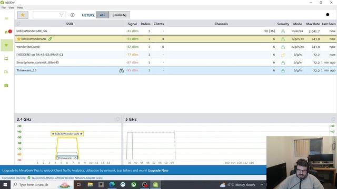Open the Help menu
The width and height of the screenshot is (337, 189).
click(x=20, y=7)
